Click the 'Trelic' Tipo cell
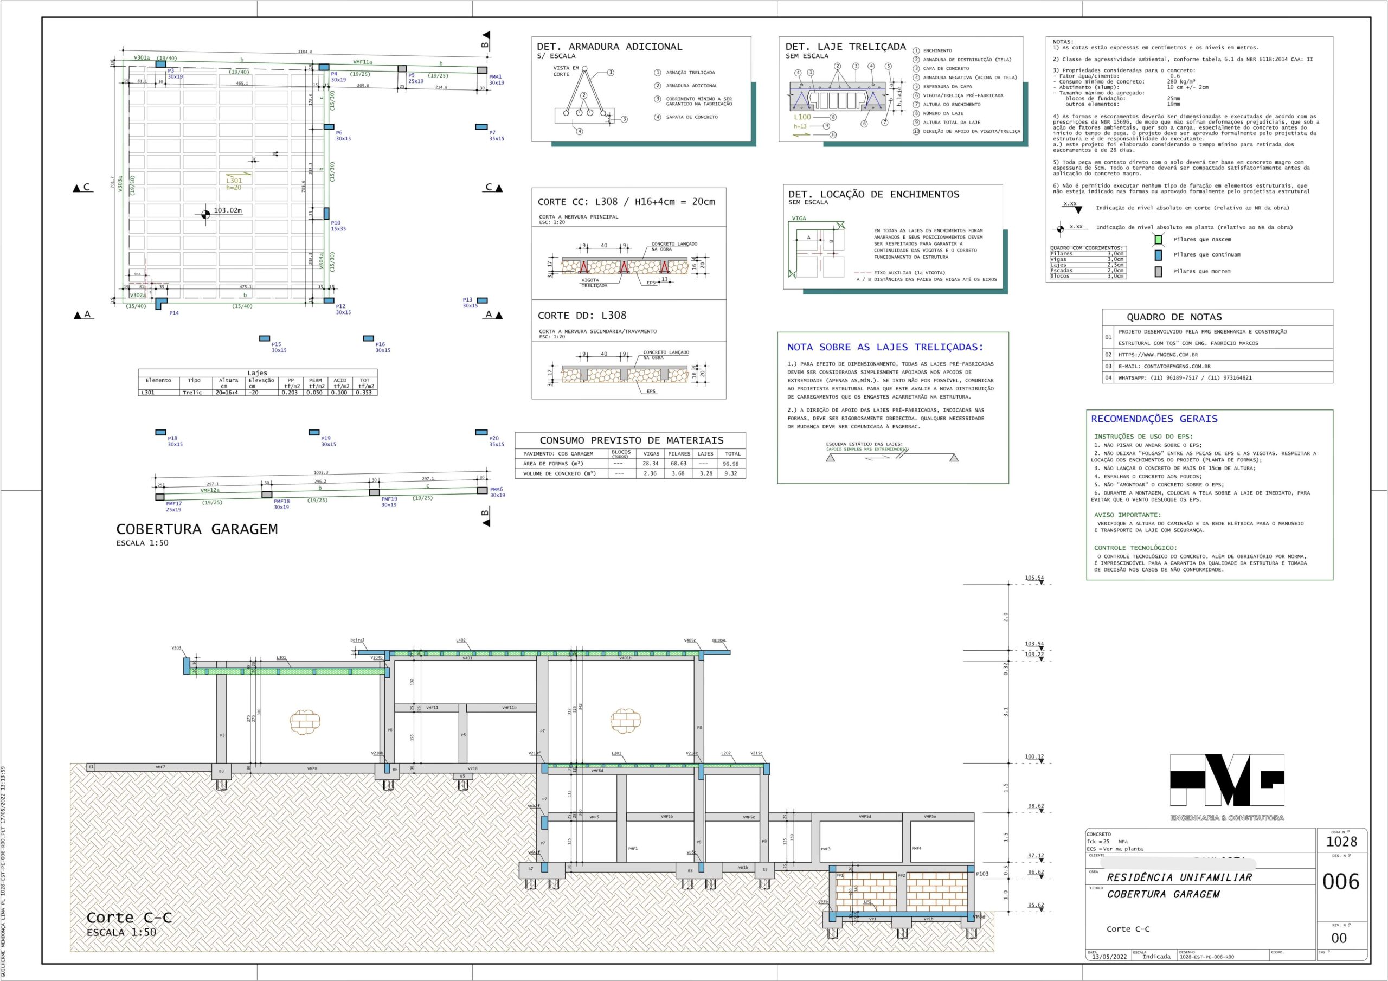Screen dimensions: 1388x981 [x=192, y=393]
